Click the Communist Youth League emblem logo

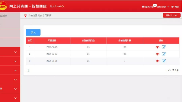[3, 6]
